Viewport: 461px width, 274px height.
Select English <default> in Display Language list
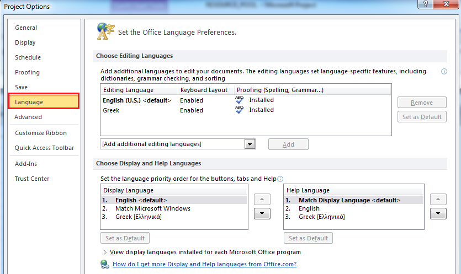[174, 200]
